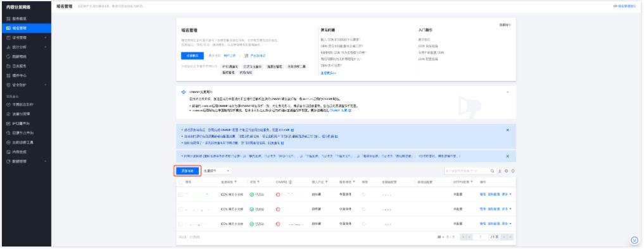
Task: Click the tag edit icon in third row
Action: [363, 224]
